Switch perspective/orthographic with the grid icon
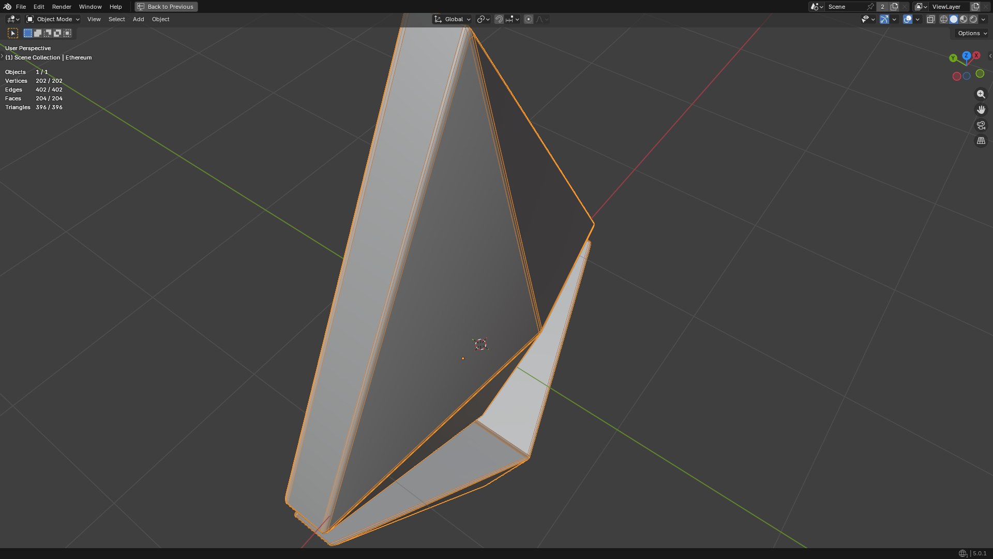 (981, 141)
